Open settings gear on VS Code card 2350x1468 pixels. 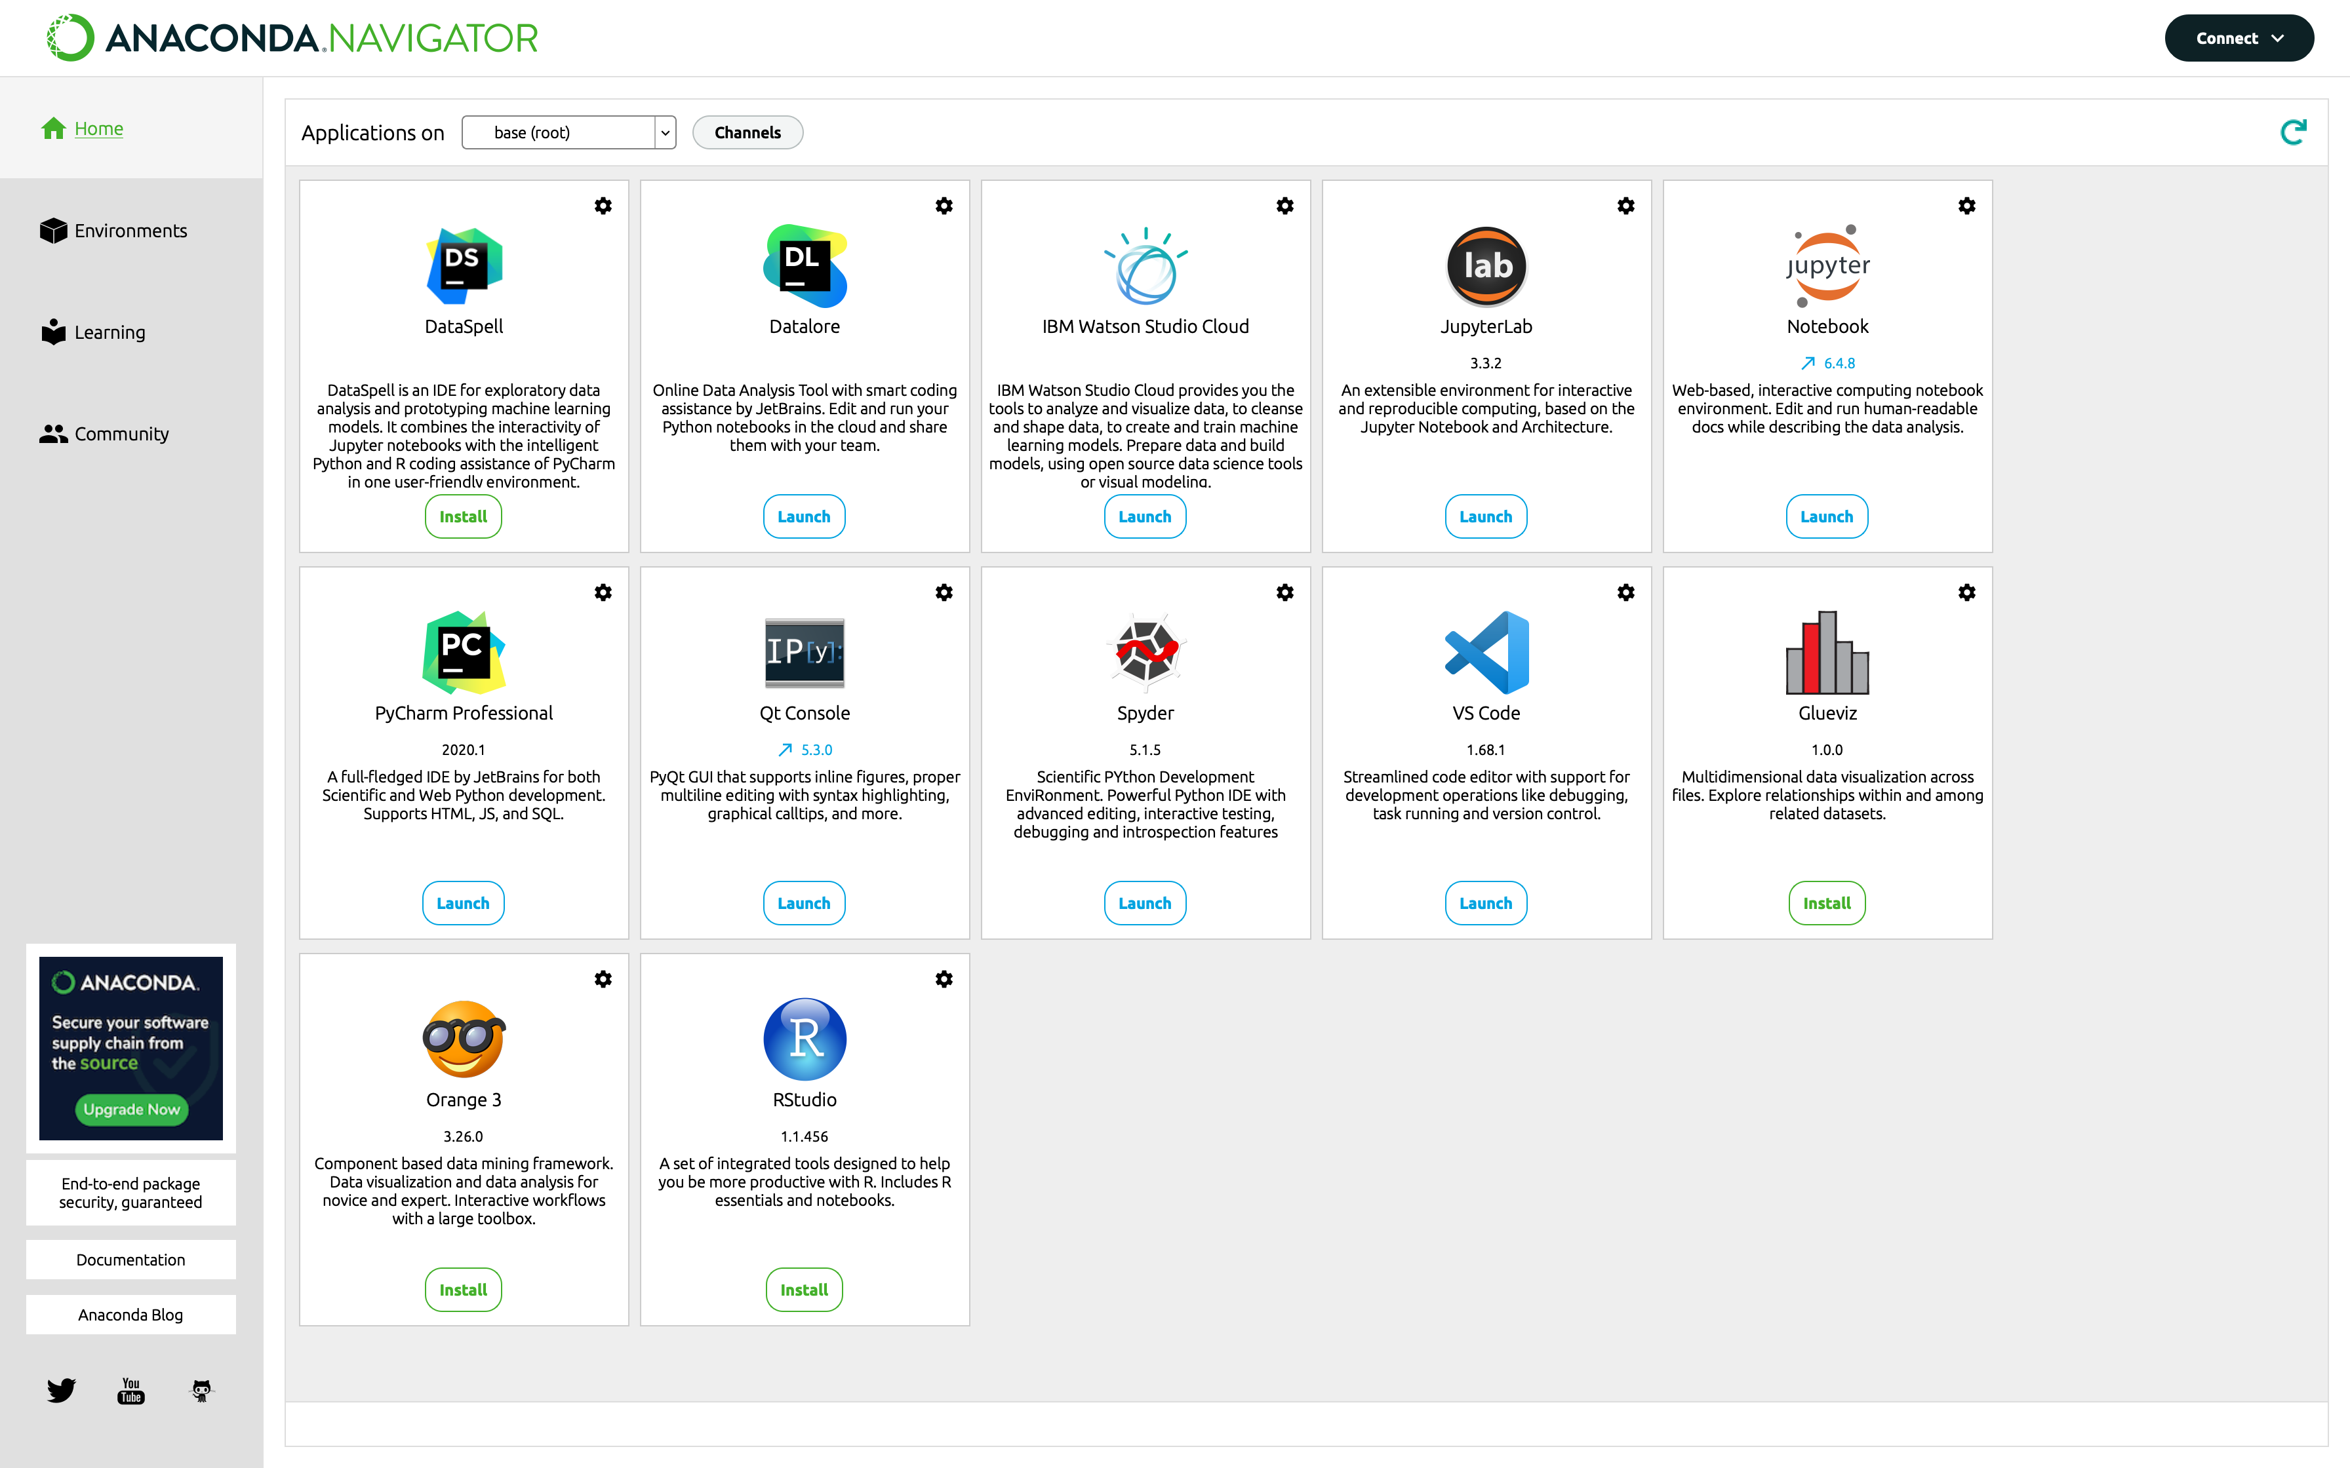click(1625, 592)
